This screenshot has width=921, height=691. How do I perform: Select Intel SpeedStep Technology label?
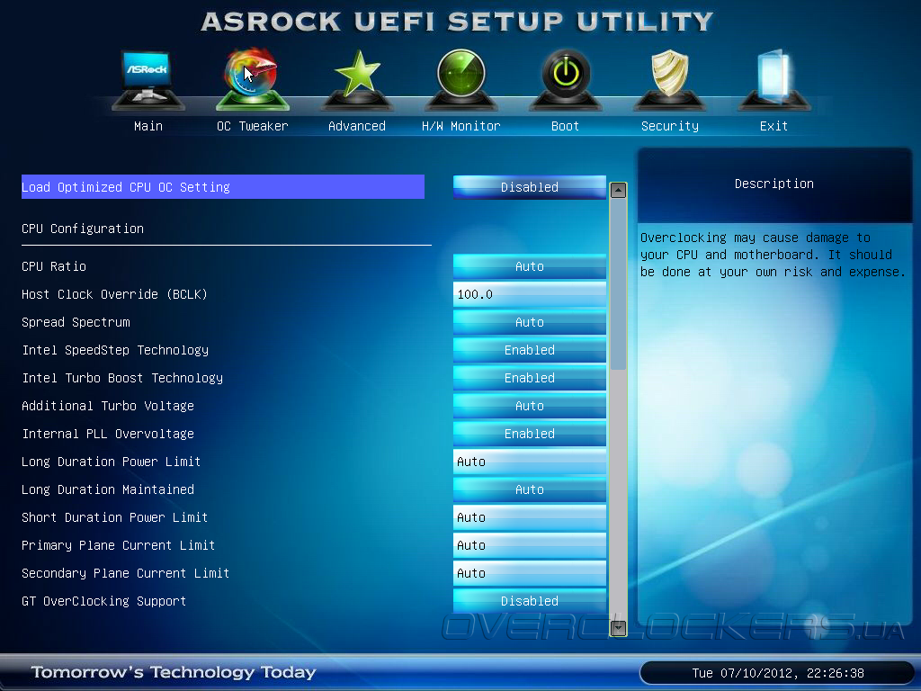[115, 350]
